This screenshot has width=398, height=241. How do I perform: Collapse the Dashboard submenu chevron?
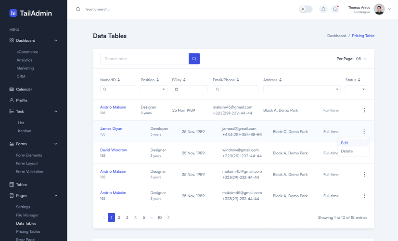(56, 40)
